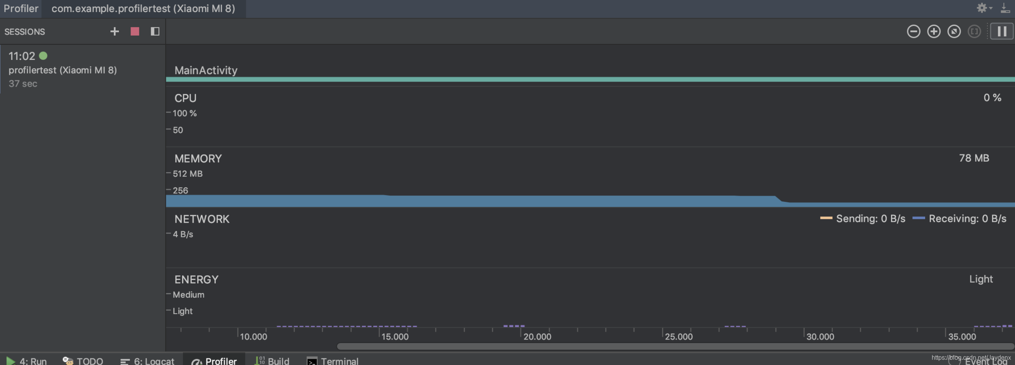Screen dimensions: 1015x365
Task: Open the MEMORY profiler timeline
Action: (590, 177)
